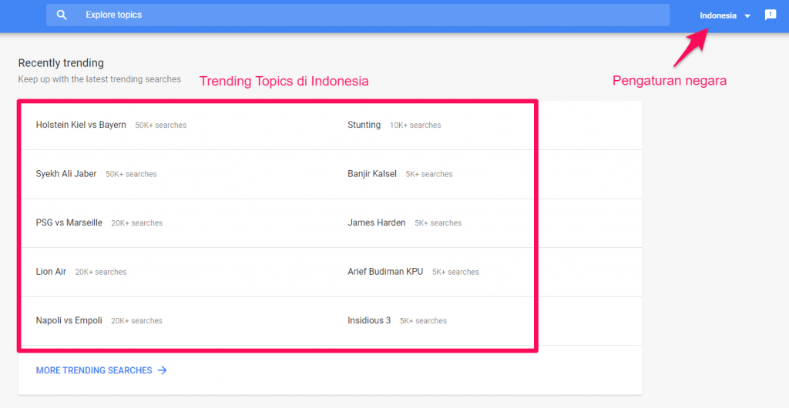Expand the country dropdown caret arrow
This screenshot has width=789, height=408.
click(747, 16)
